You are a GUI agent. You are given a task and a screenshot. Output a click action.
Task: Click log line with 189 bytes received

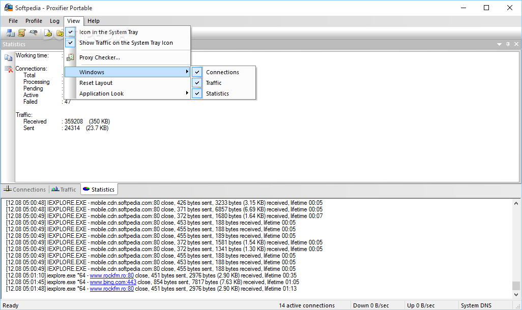pos(151,236)
